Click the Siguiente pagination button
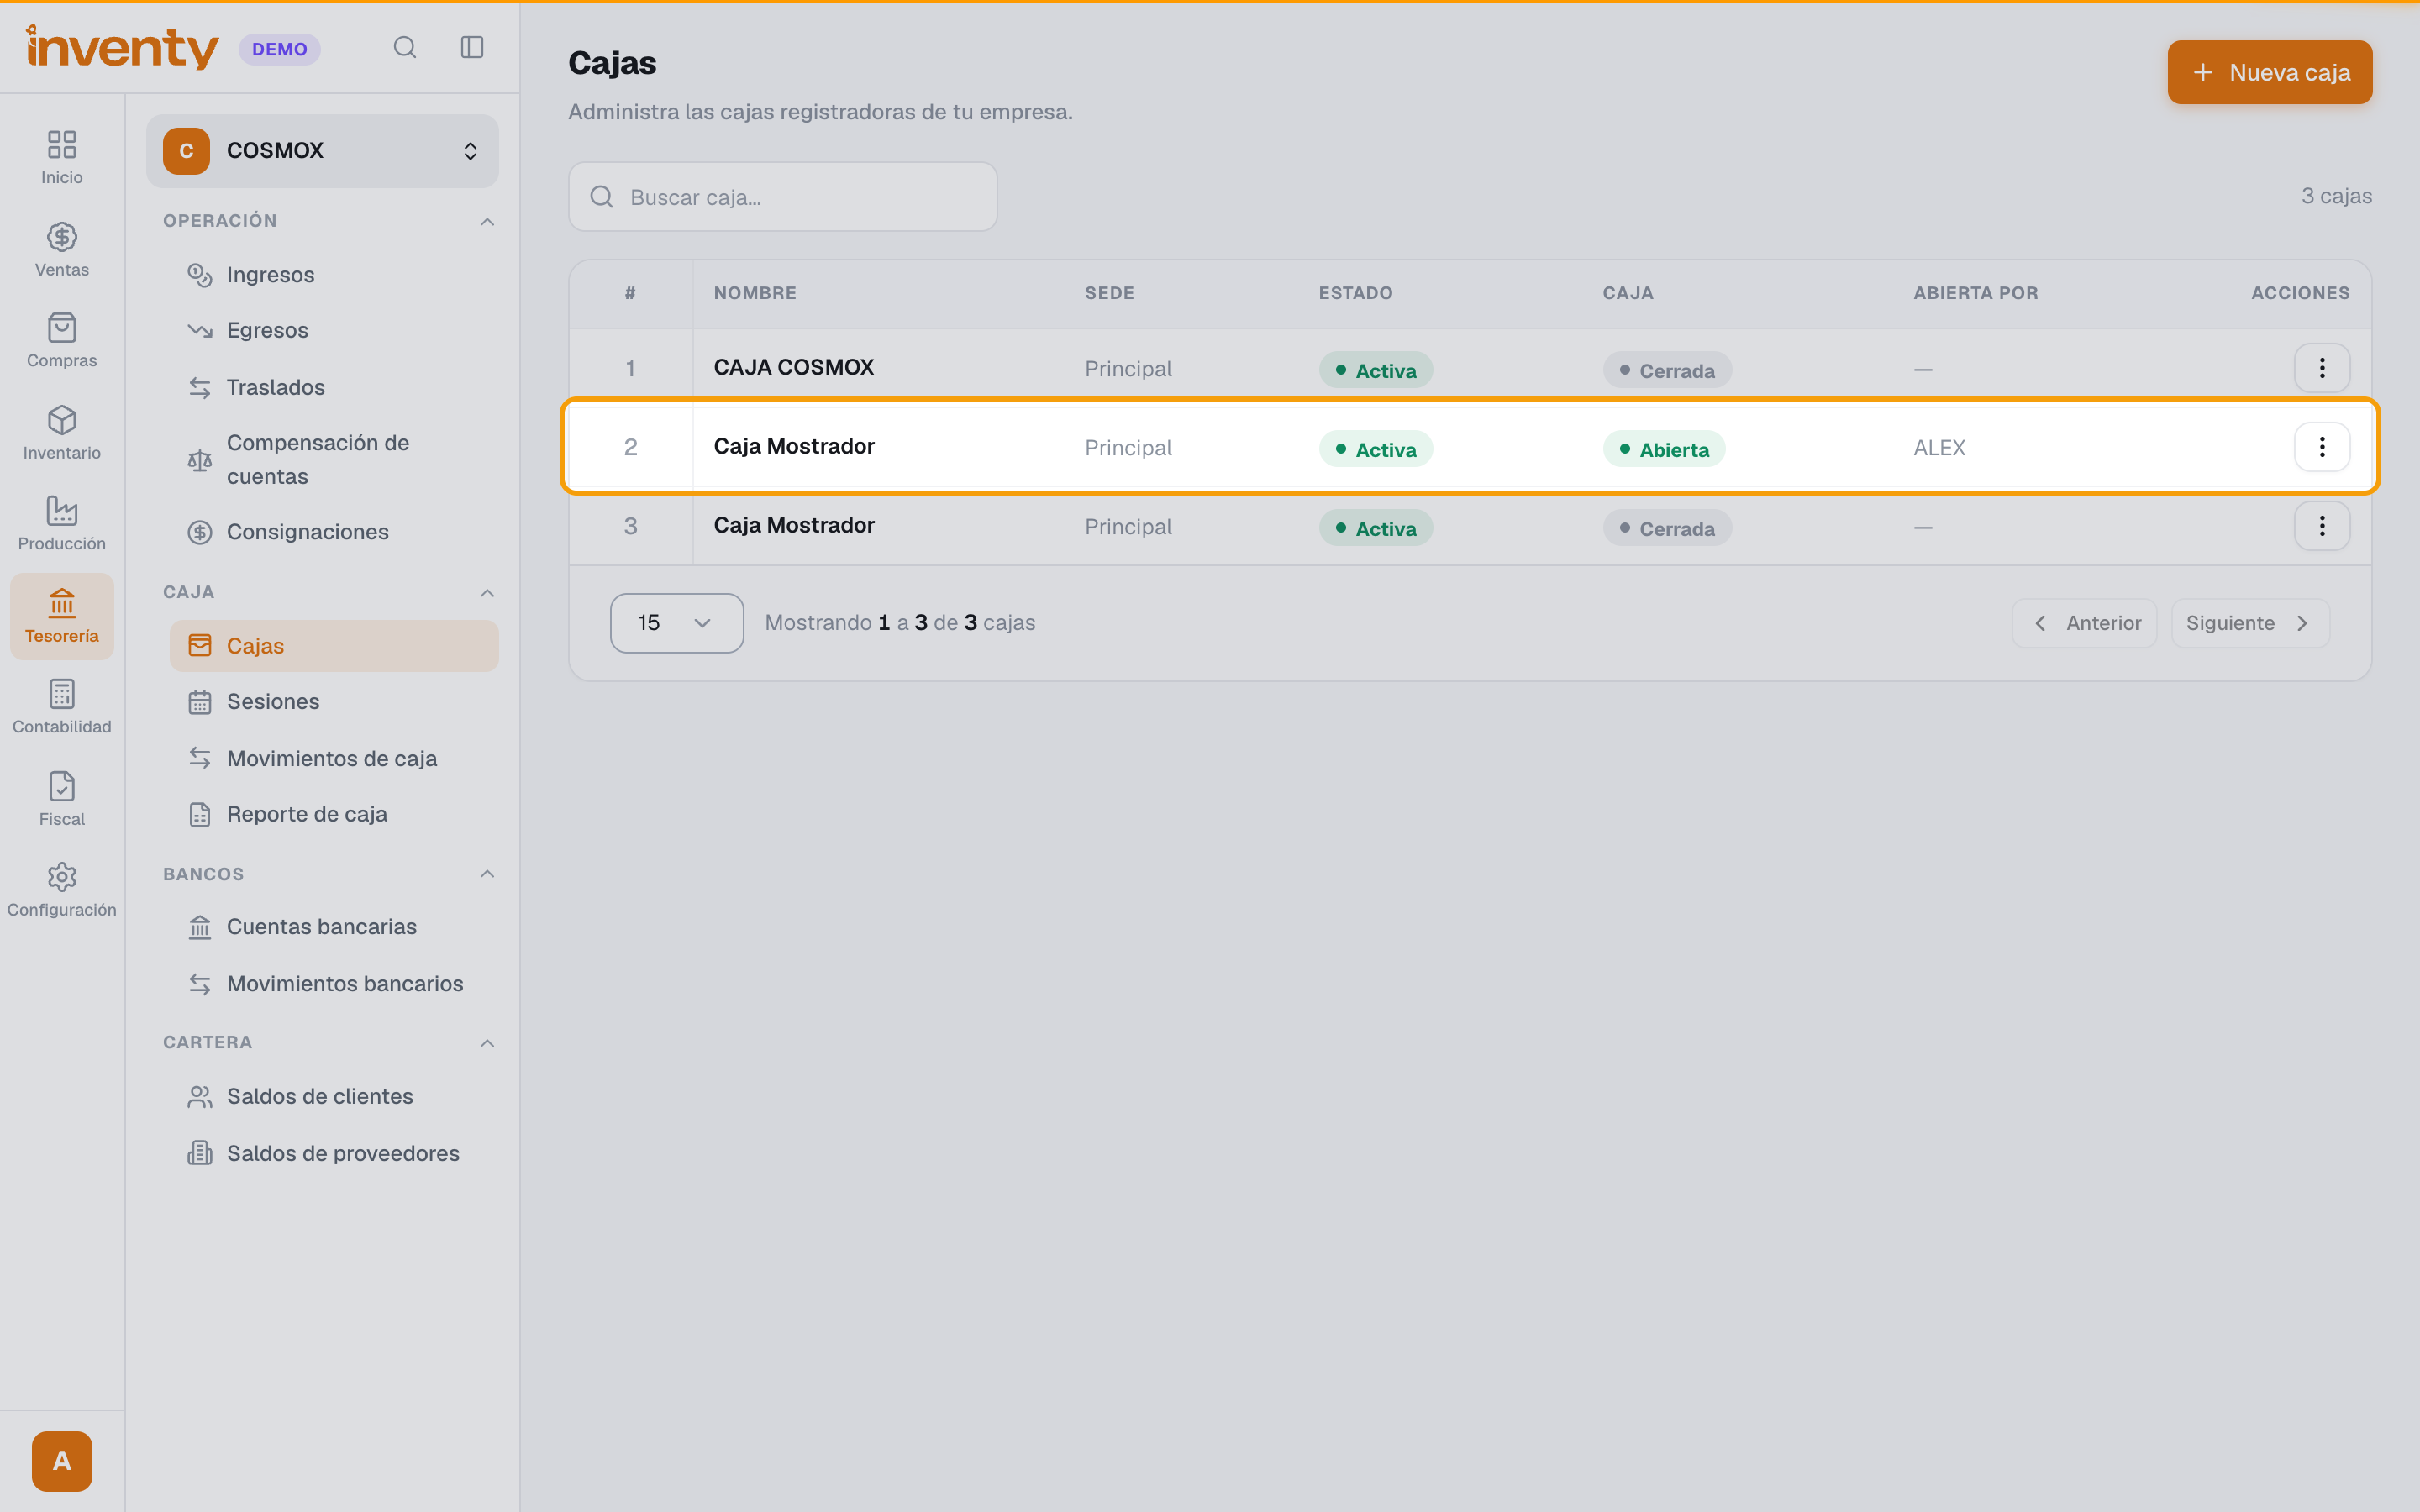 coord(2250,623)
